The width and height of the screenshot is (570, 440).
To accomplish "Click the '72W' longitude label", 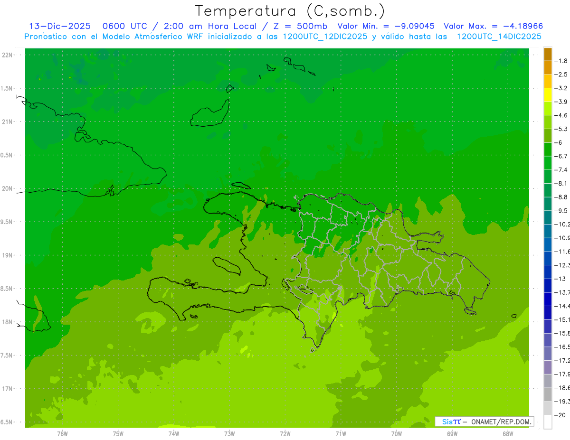I will click(x=285, y=433).
